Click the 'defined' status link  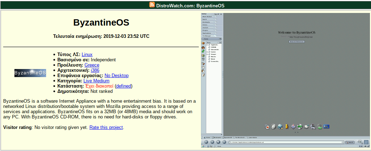(x=124, y=86)
